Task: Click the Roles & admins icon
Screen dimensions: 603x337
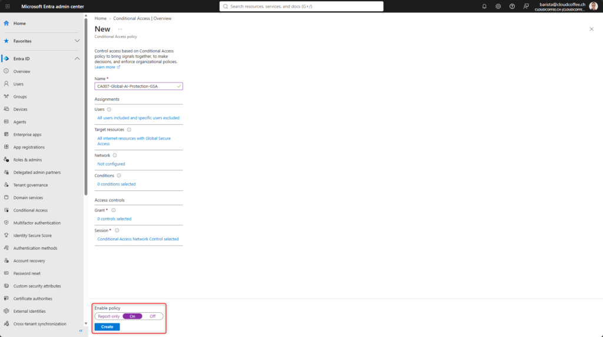Action: 6,160
